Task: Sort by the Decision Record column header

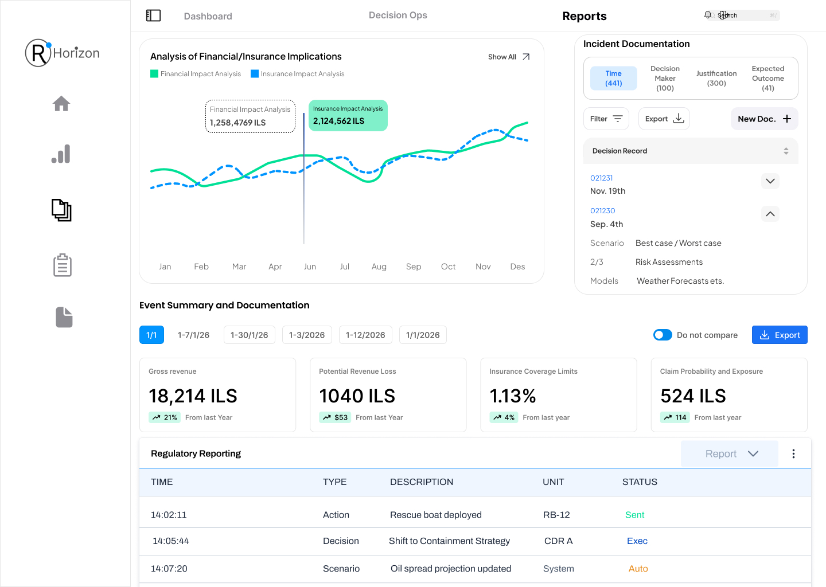Action: pyautogui.click(x=785, y=151)
